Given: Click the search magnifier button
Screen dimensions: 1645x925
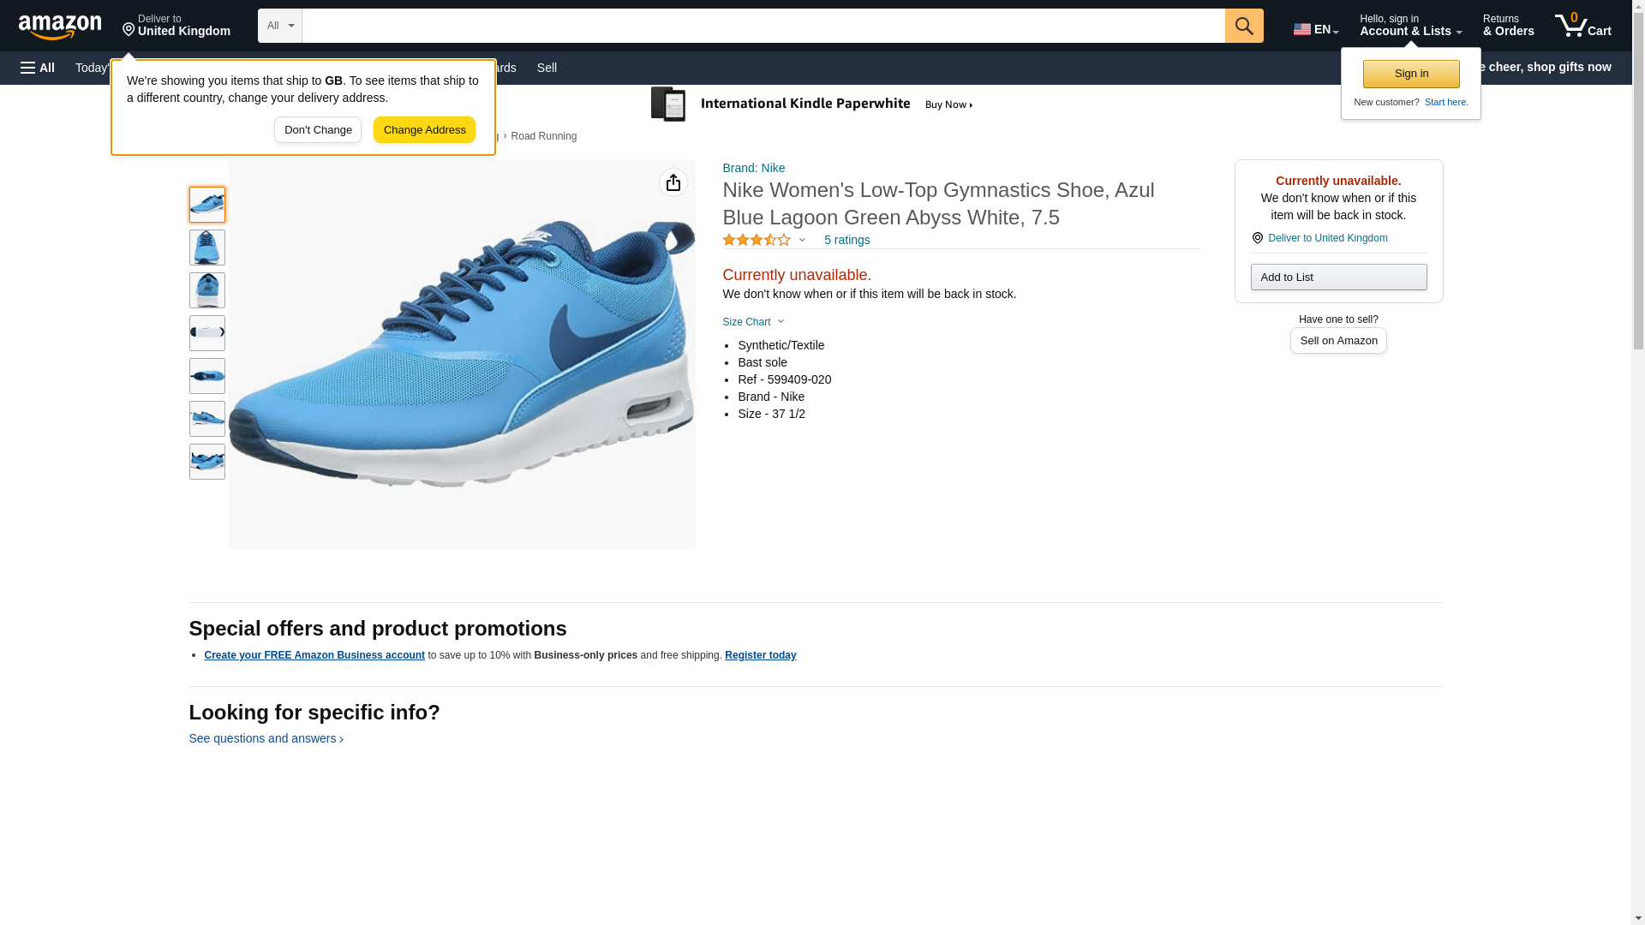Looking at the screenshot, I should pos(1244,26).
